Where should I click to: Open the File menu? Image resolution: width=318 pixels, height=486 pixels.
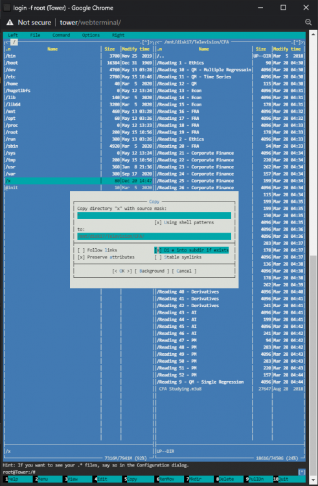click(x=36, y=35)
